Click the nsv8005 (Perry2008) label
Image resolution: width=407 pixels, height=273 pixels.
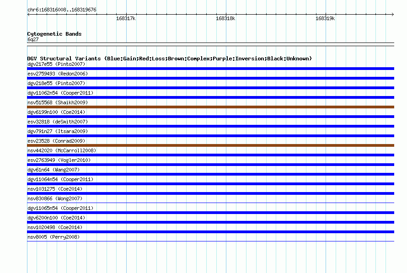pyautogui.click(x=54, y=237)
